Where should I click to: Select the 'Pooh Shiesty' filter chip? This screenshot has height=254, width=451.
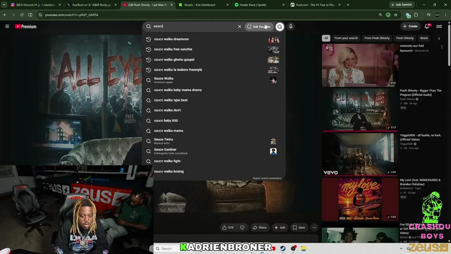[405, 38]
